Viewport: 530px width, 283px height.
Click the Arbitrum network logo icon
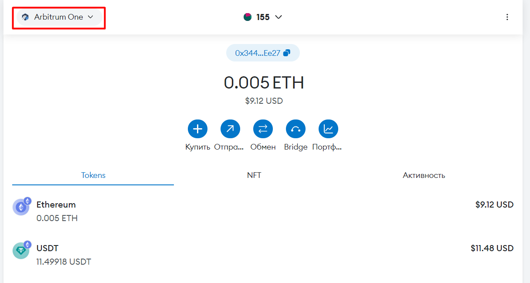(25, 17)
